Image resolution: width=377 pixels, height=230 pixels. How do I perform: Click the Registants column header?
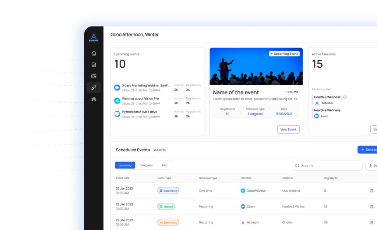pos(331,178)
